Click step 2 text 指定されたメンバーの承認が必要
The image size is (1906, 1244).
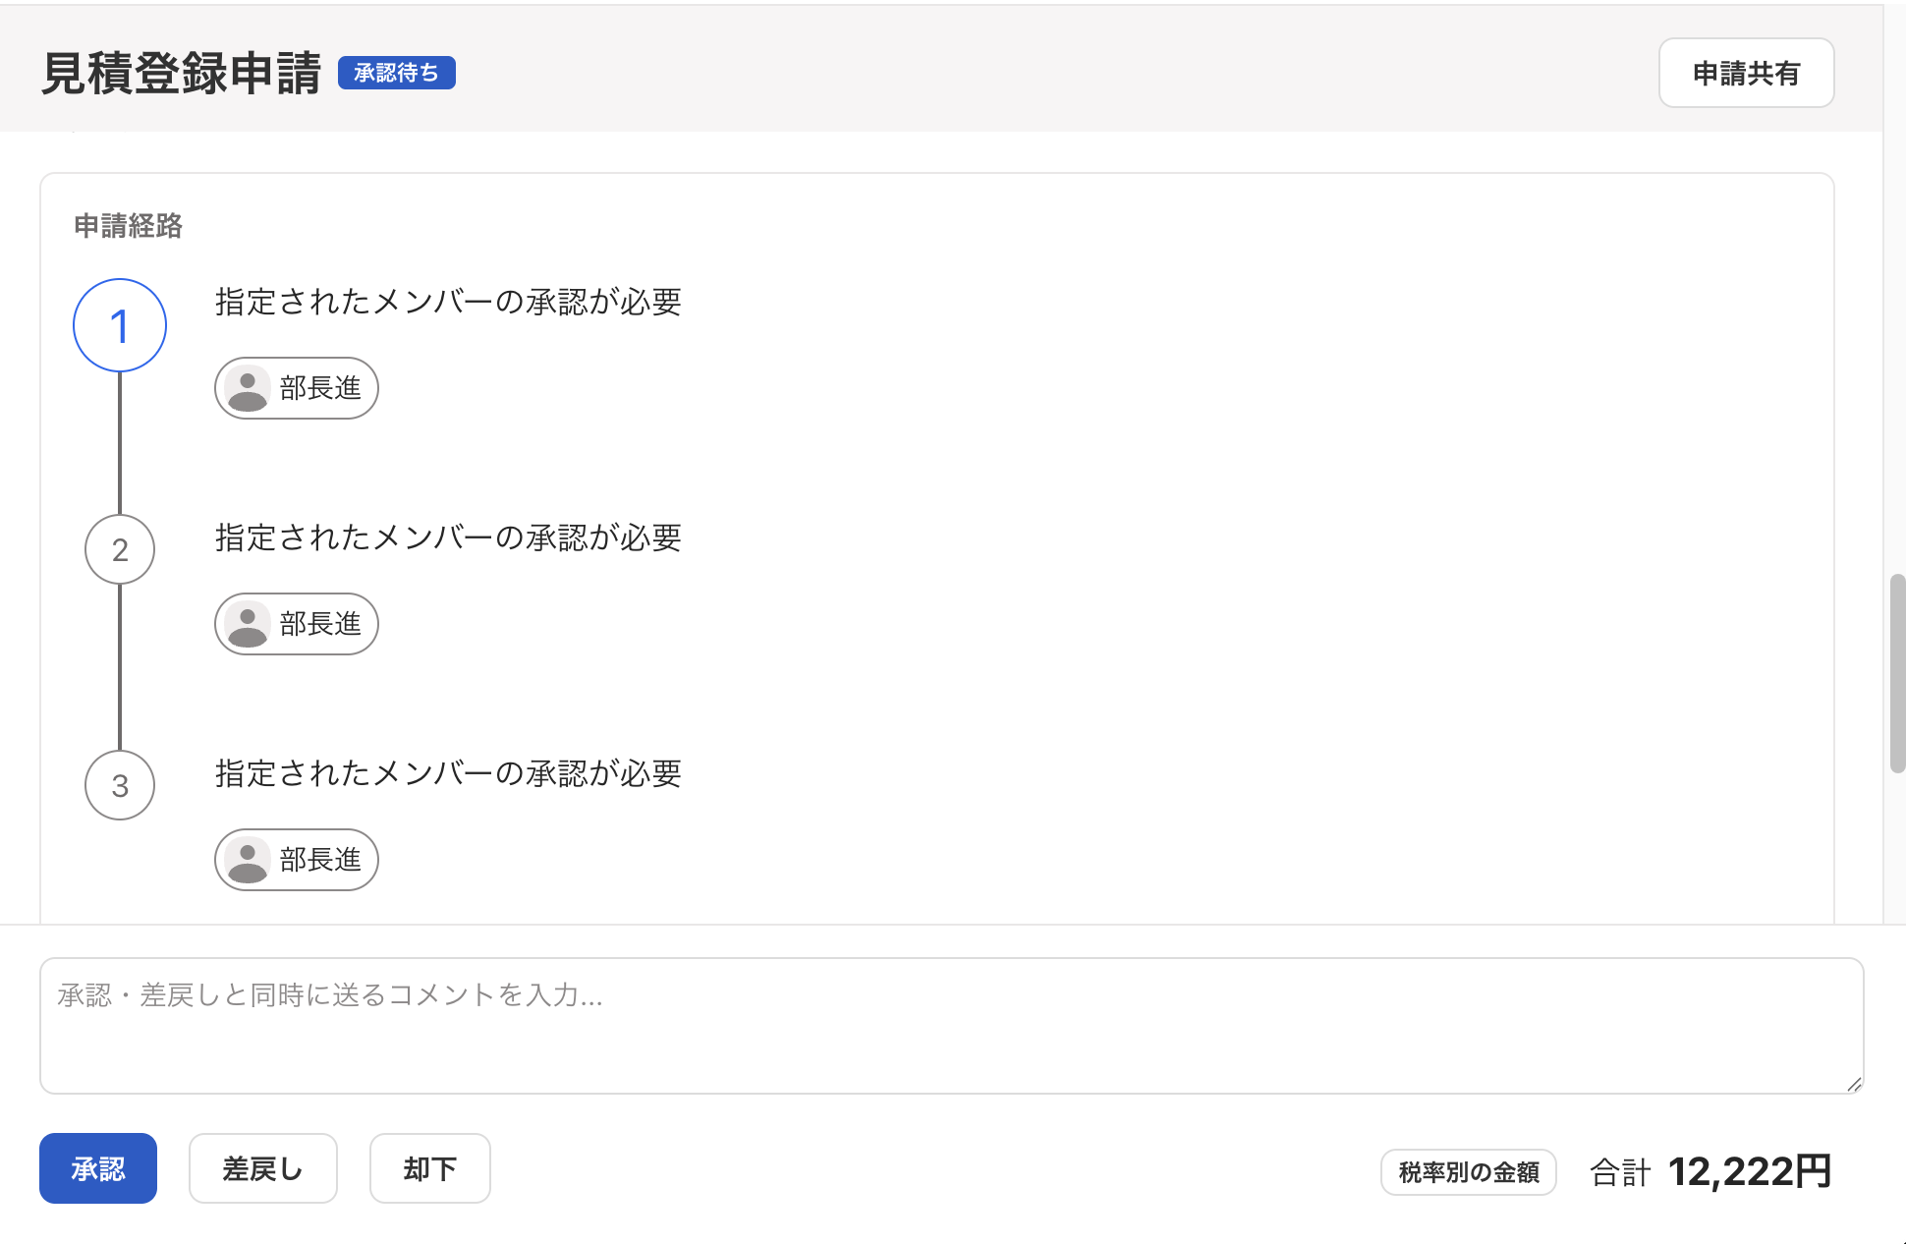(448, 537)
